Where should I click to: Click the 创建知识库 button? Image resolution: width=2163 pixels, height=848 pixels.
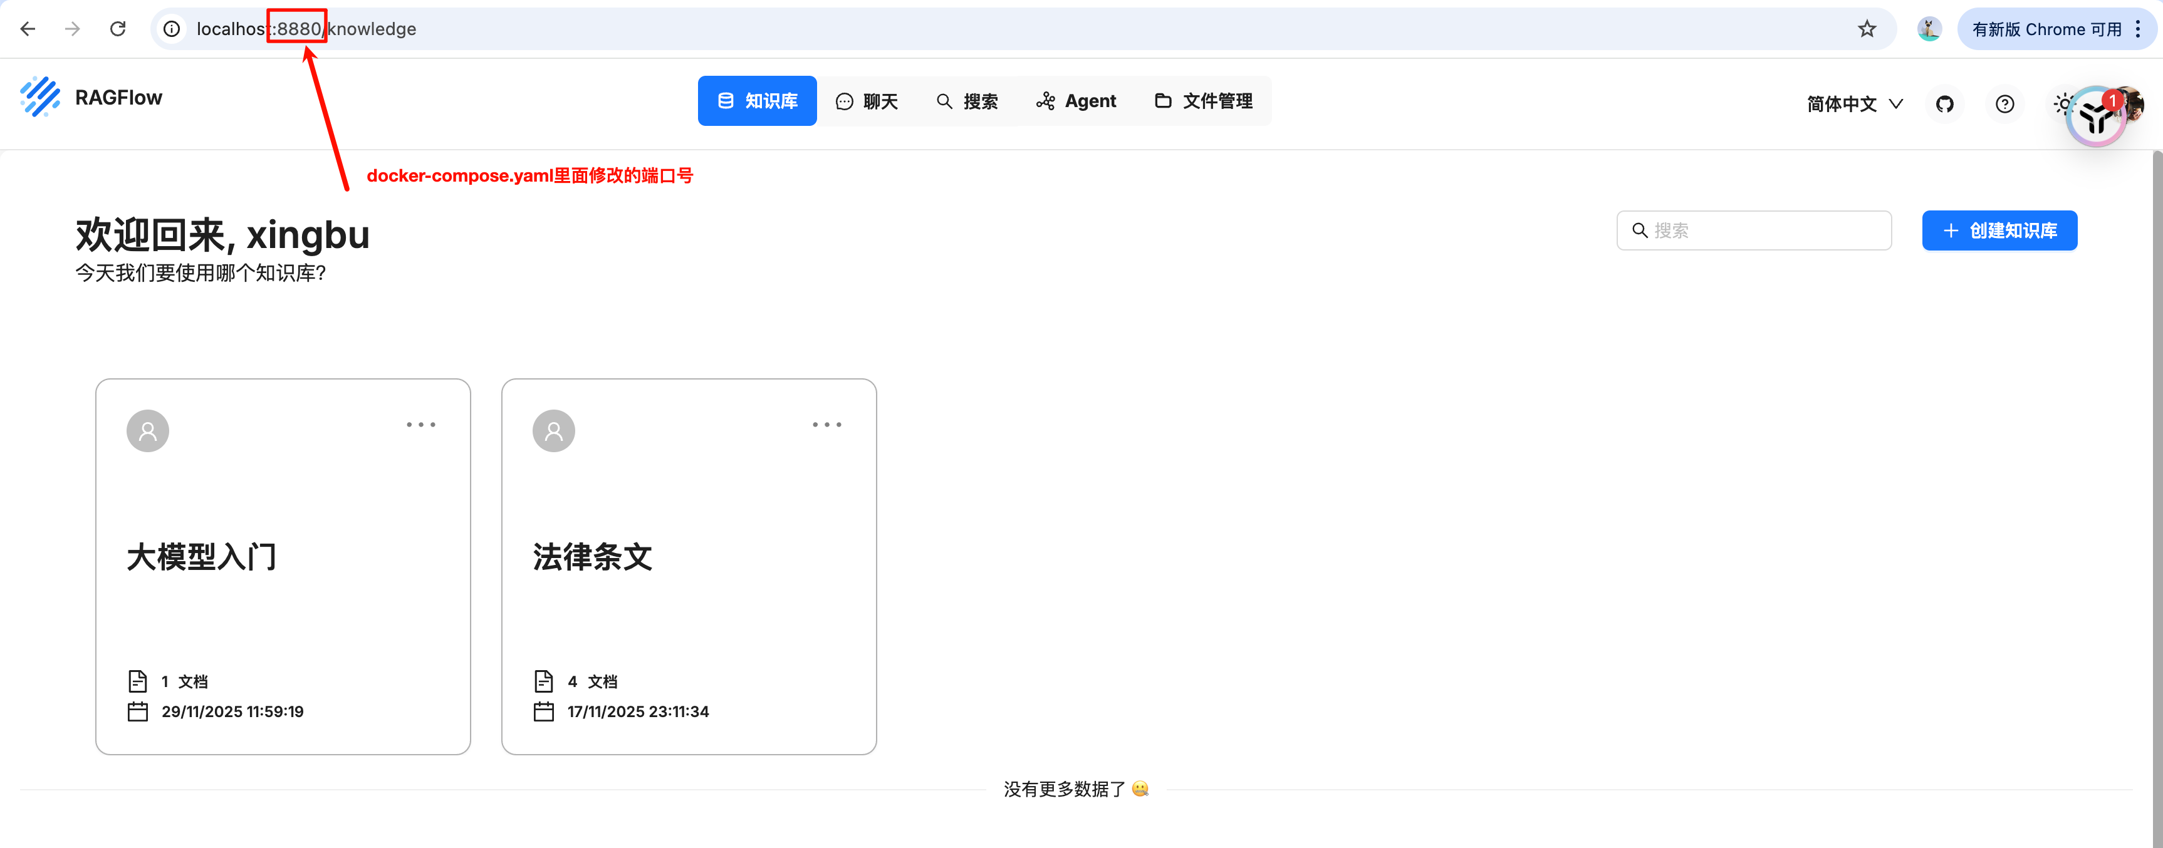coord(1999,230)
